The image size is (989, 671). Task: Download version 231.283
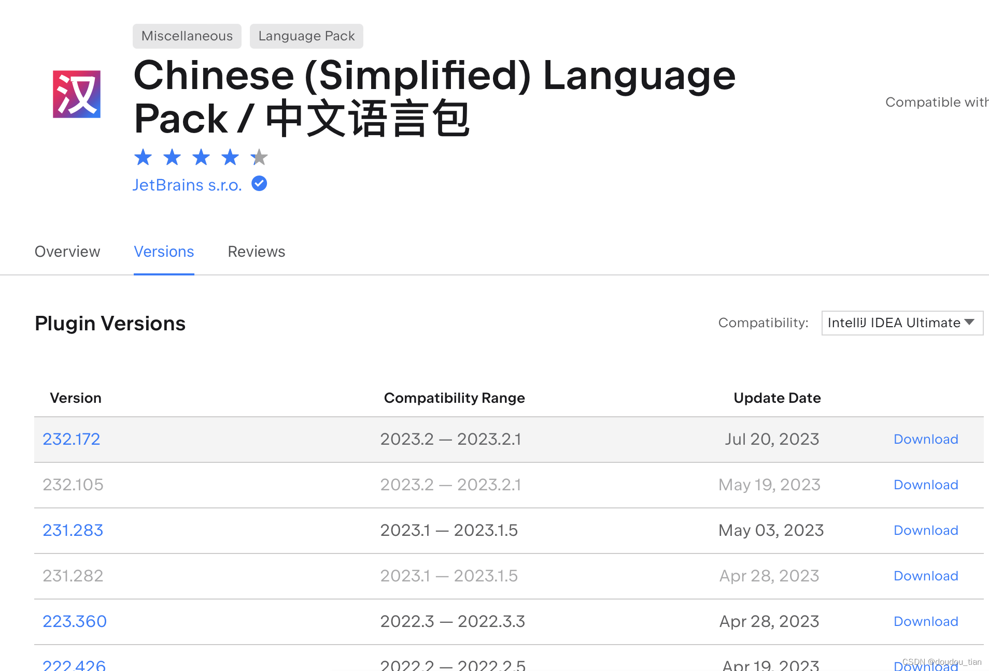tap(926, 530)
